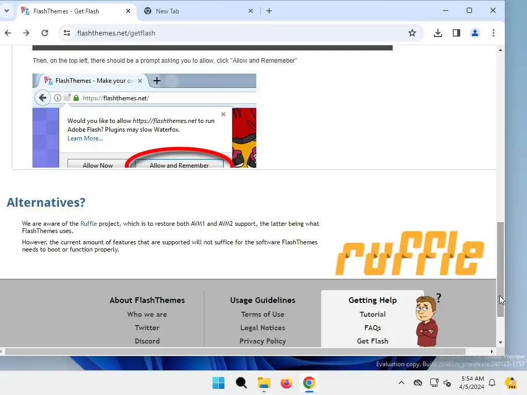Open Chrome side panel icon
This screenshot has width=527, height=395.
click(456, 33)
